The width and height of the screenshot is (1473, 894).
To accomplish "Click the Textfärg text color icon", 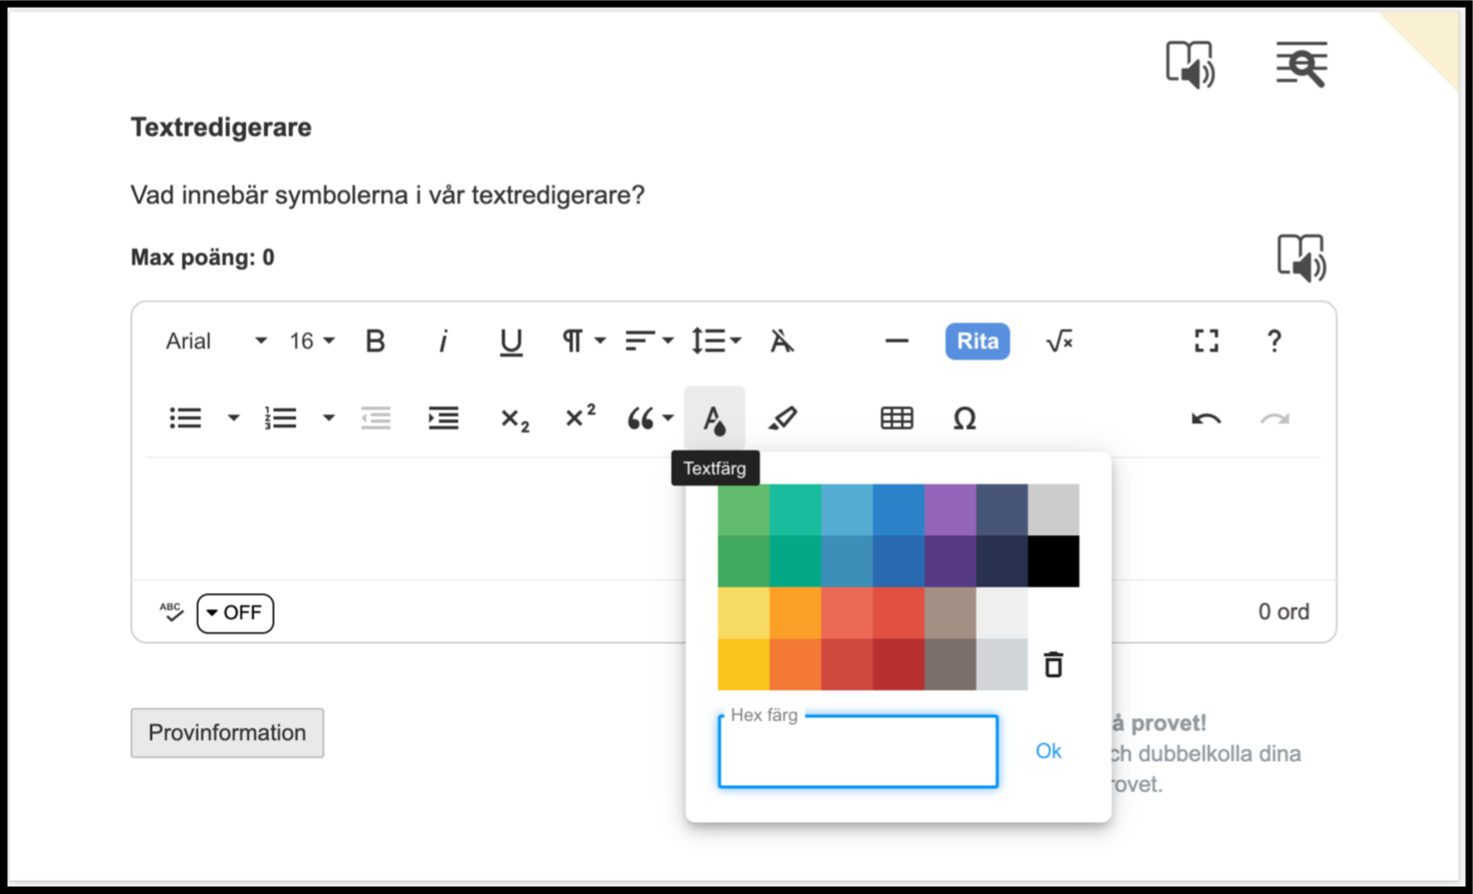I will pos(714,419).
